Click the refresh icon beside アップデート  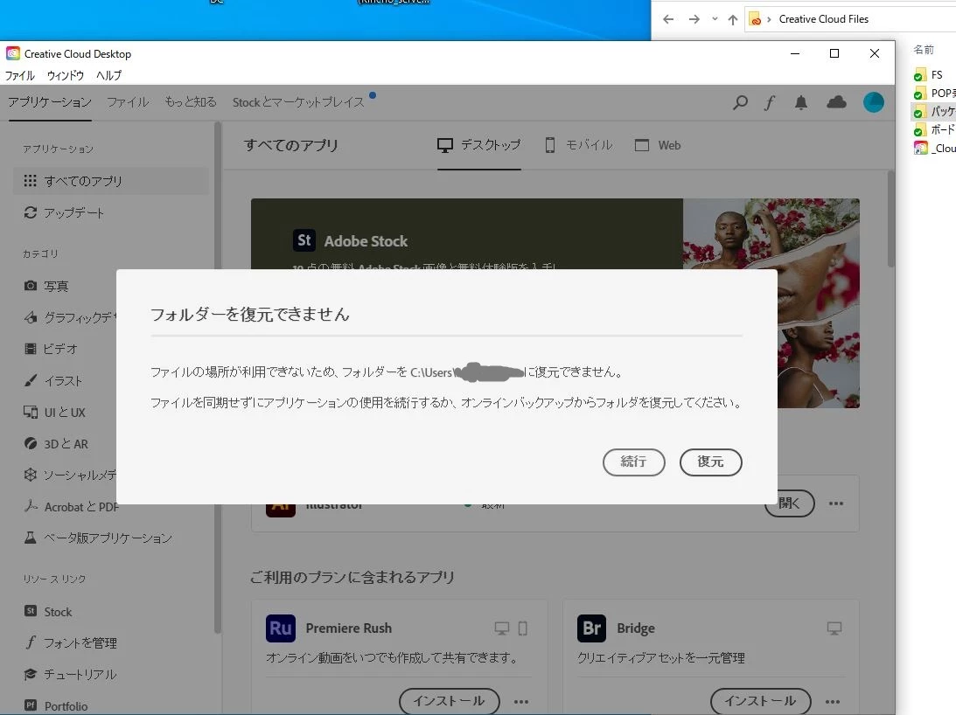(x=30, y=212)
